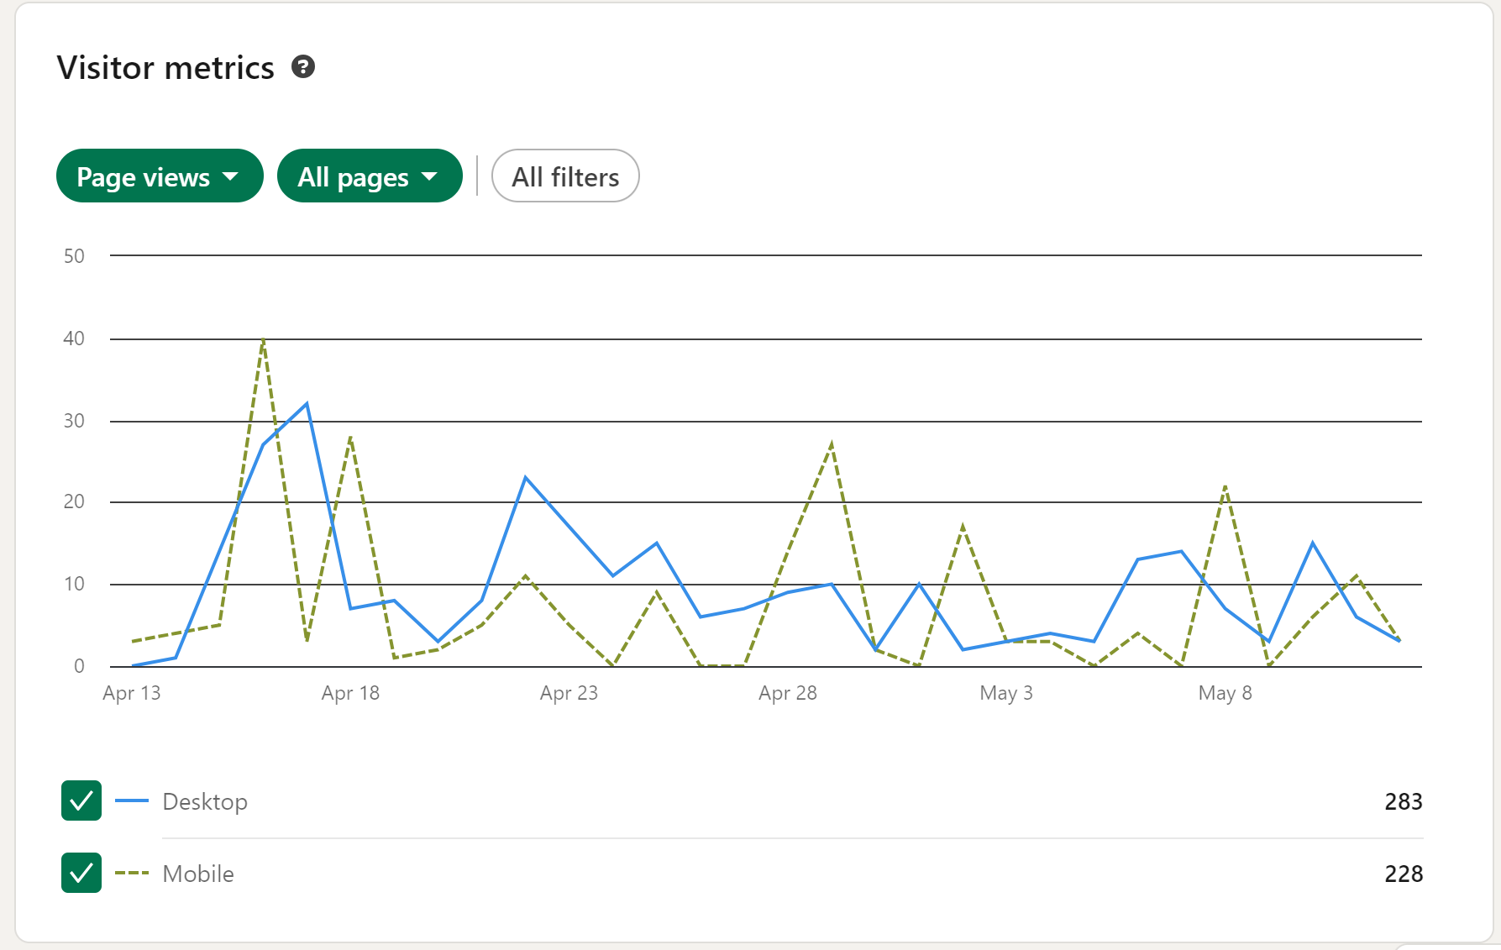The image size is (1501, 950).
Task: Click the Visitor metrics heading
Action: click(165, 67)
